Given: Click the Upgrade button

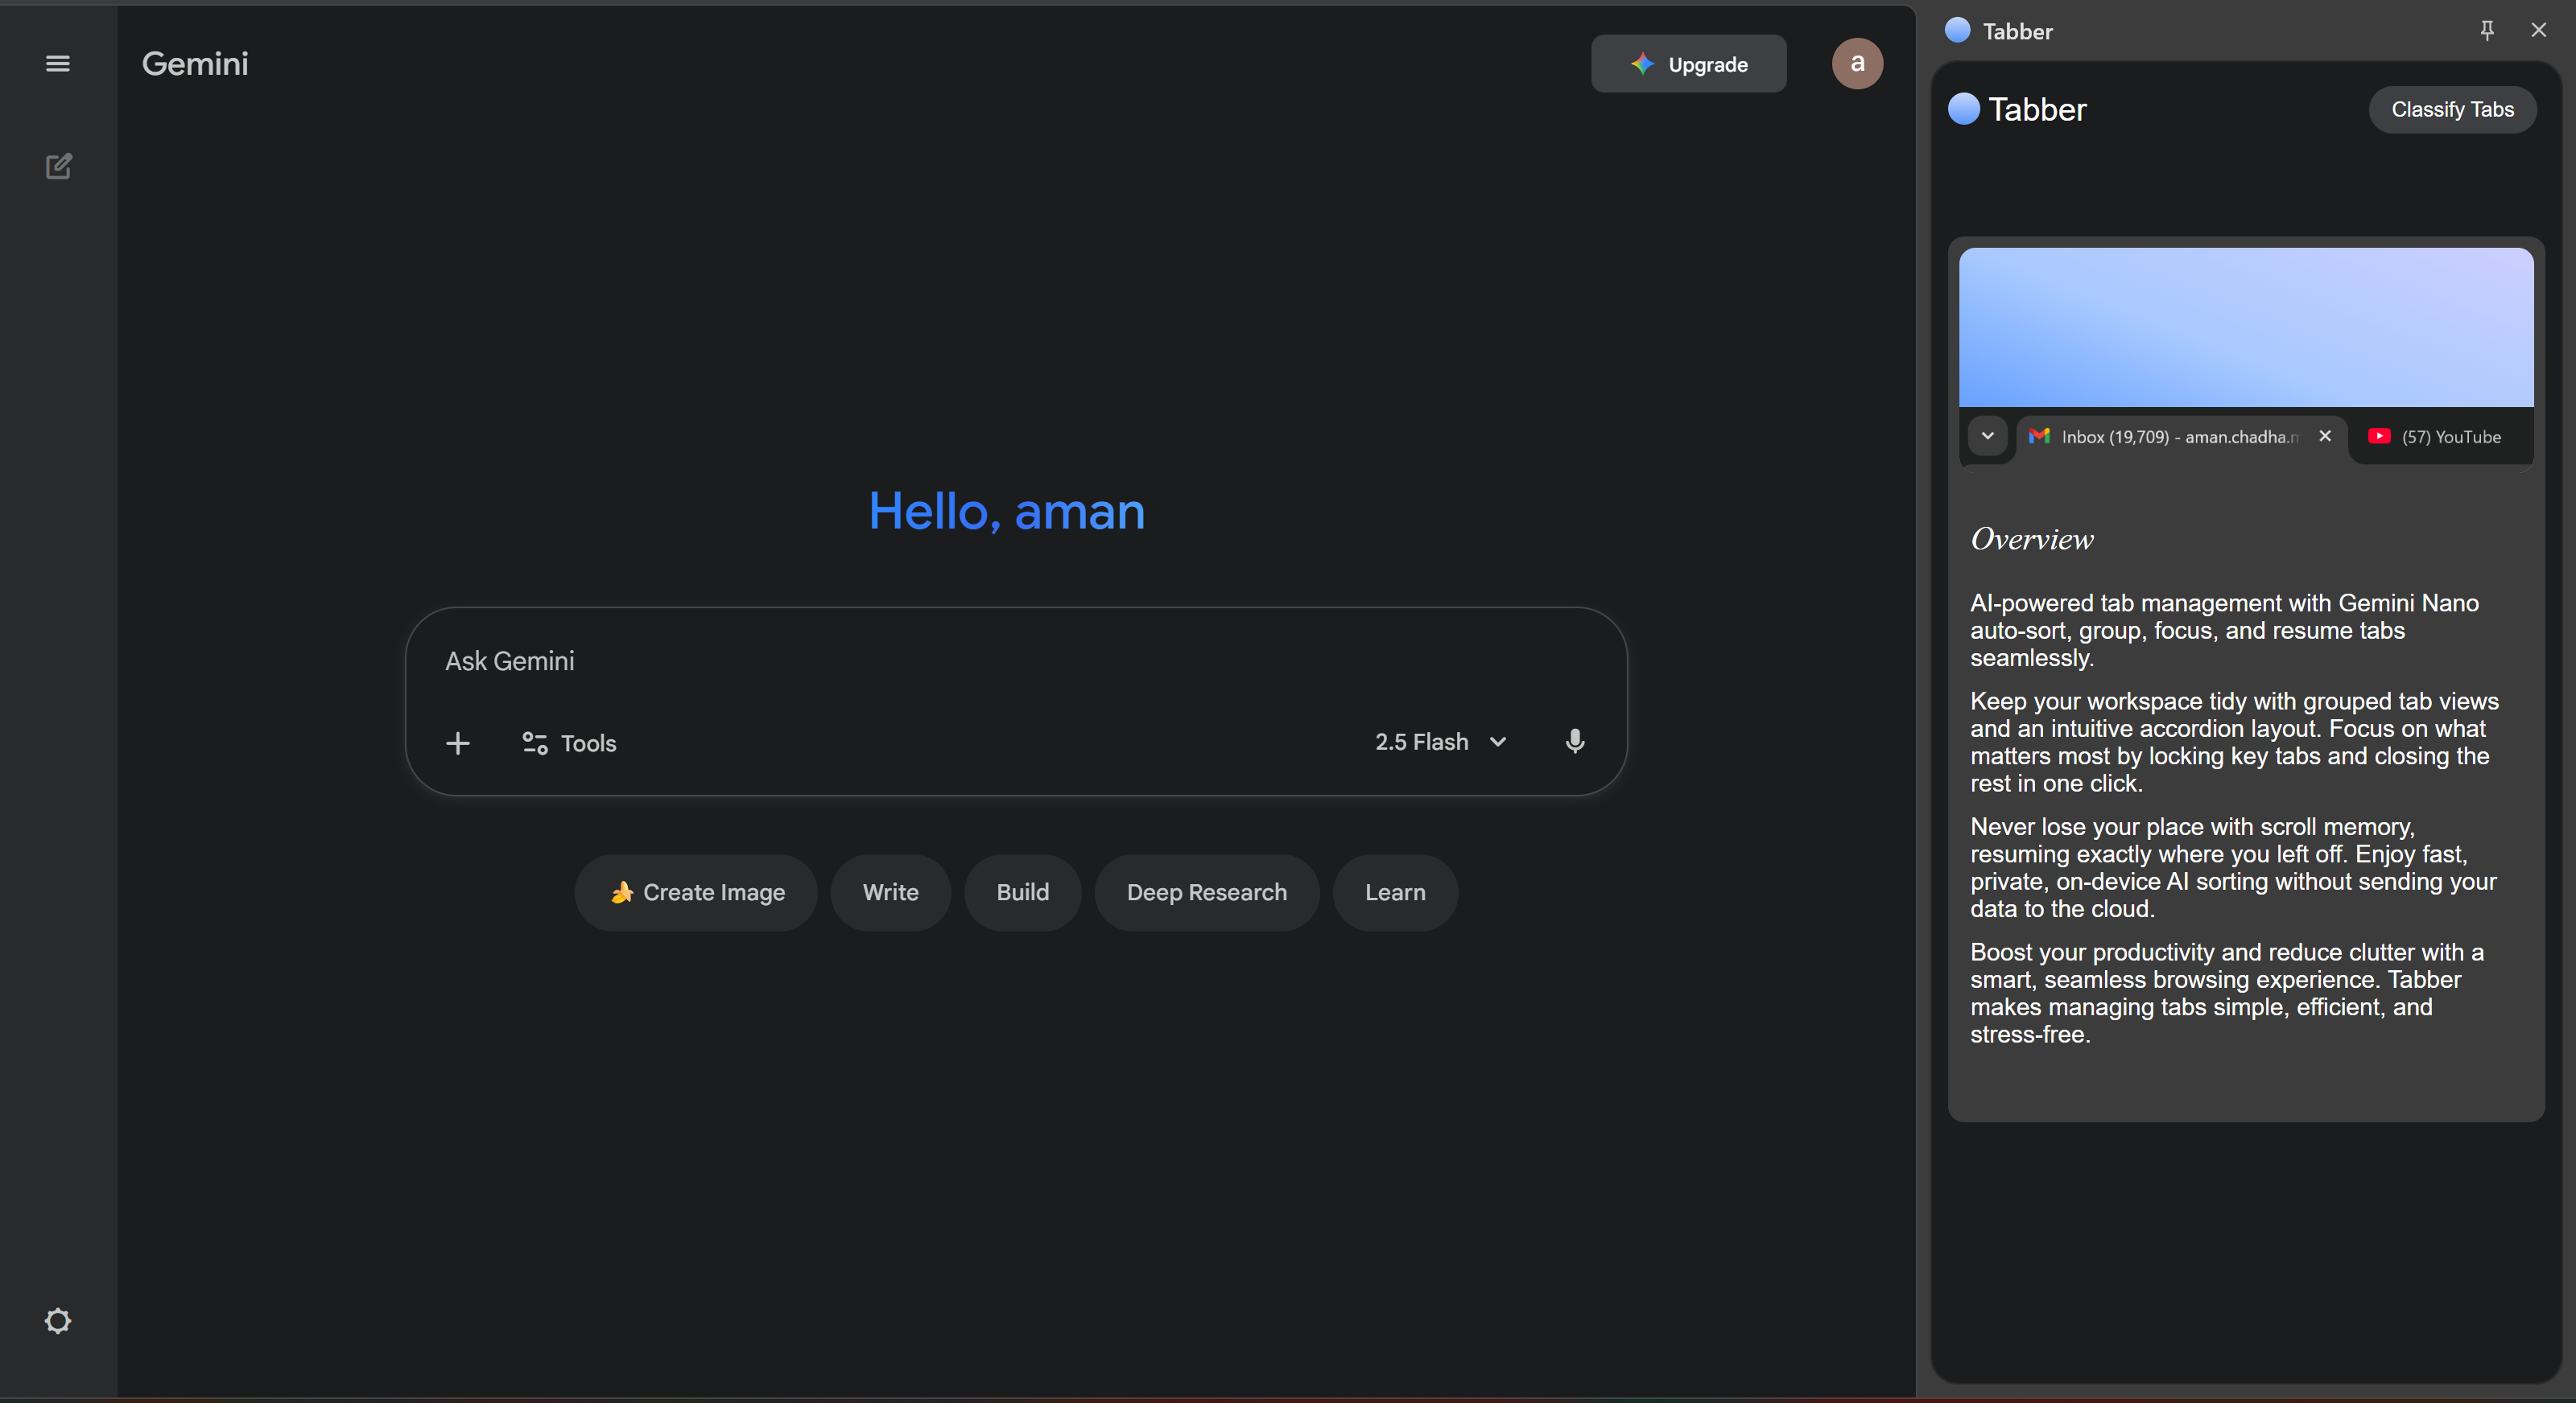Looking at the screenshot, I should tap(1688, 64).
